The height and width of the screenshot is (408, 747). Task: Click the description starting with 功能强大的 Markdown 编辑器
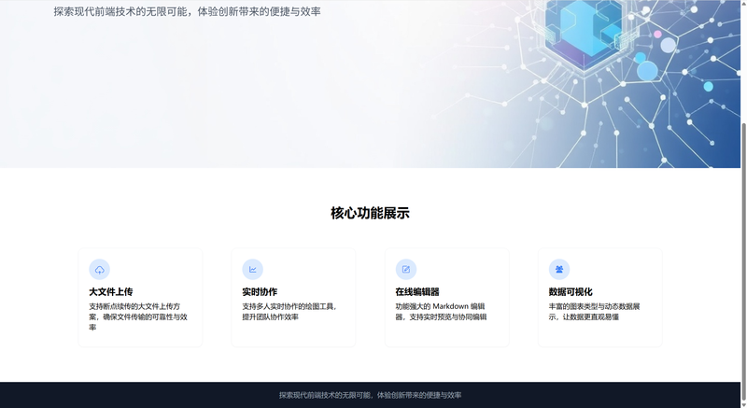(441, 311)
